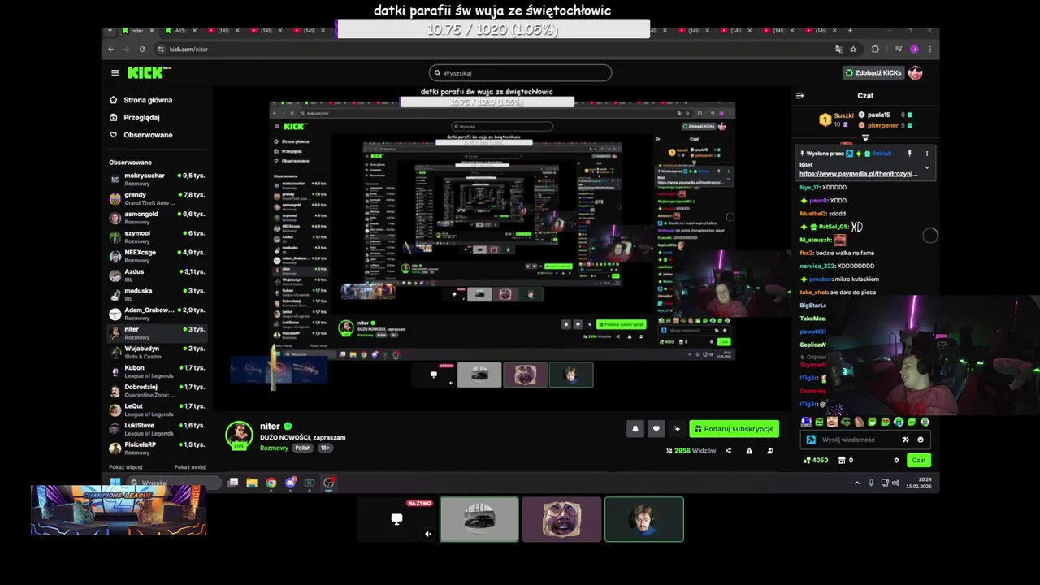Open LukiSteve channel
This screenshot has height=585, width=1040.
(158, 429)
